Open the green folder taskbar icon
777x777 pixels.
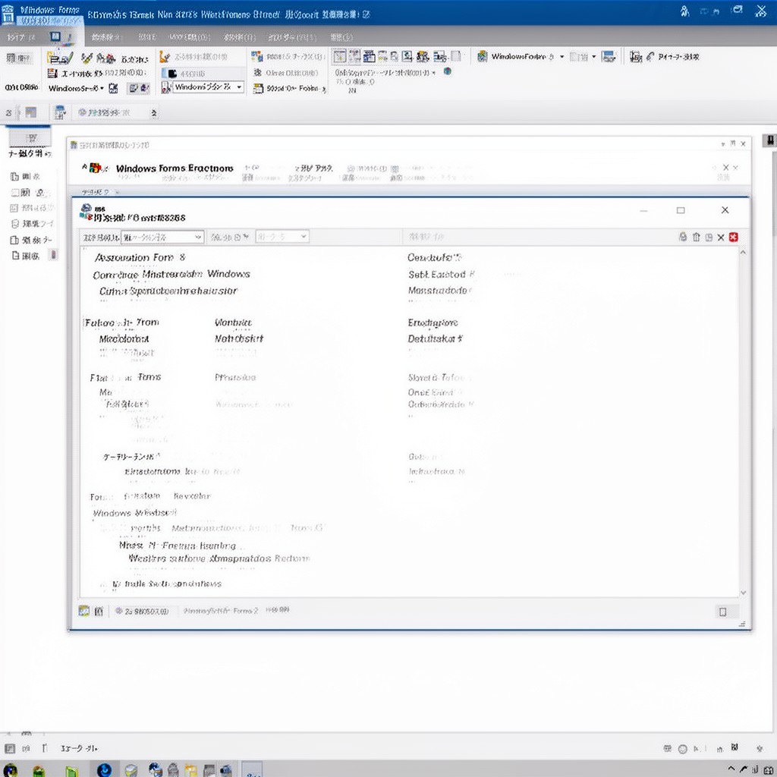click(71, 772)
